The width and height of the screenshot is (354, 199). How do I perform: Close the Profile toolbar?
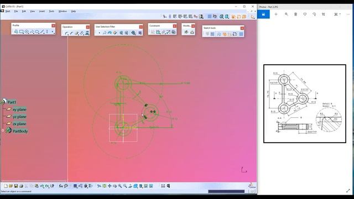click(x=53, y=25)
